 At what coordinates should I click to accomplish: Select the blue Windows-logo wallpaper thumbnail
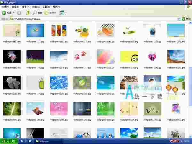pos(35,30)
